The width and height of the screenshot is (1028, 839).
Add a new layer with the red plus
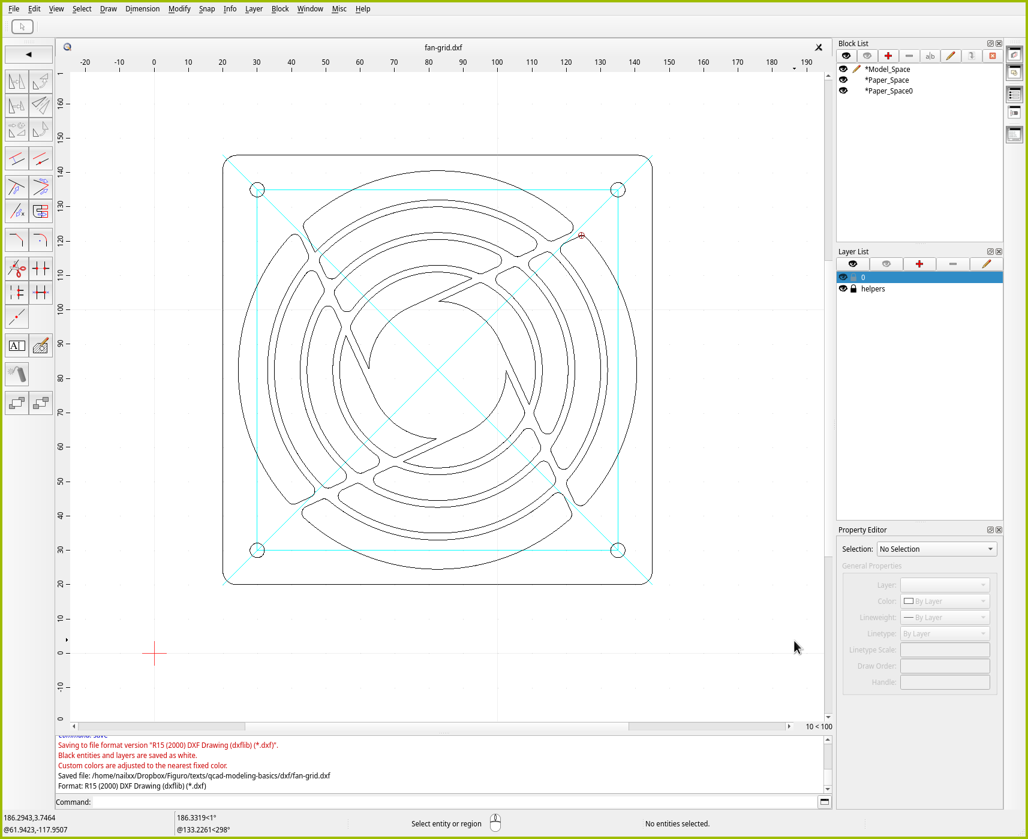coord(919,264)
